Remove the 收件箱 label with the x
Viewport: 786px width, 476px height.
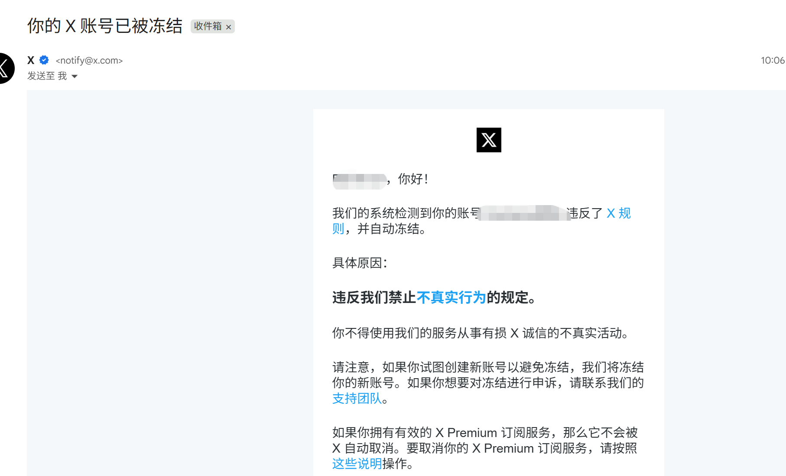[x=229, y=27]
